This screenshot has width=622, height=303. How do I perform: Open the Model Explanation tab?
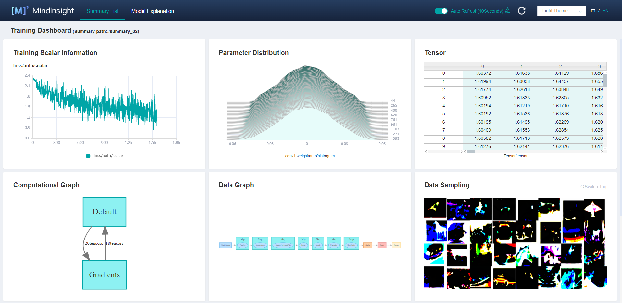[x=153, y=11]
